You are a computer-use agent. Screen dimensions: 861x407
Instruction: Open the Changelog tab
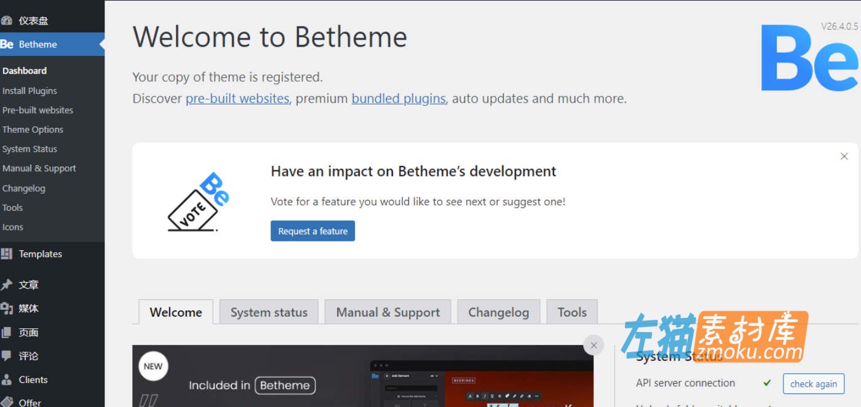(x=499, y=312)
